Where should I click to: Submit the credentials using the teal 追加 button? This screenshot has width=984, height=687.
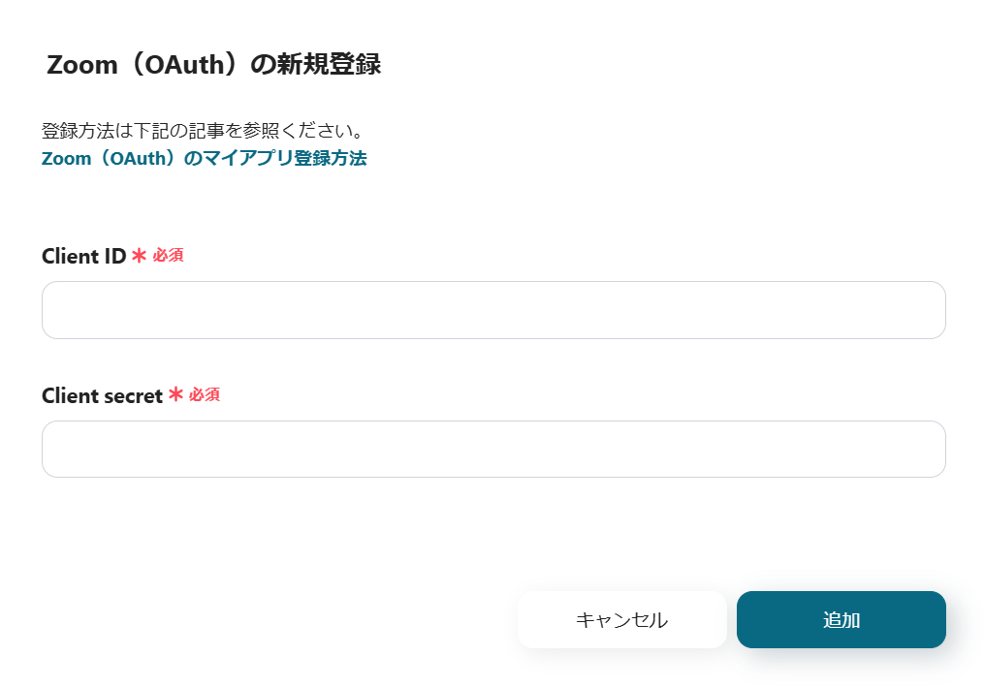[841, 620]
